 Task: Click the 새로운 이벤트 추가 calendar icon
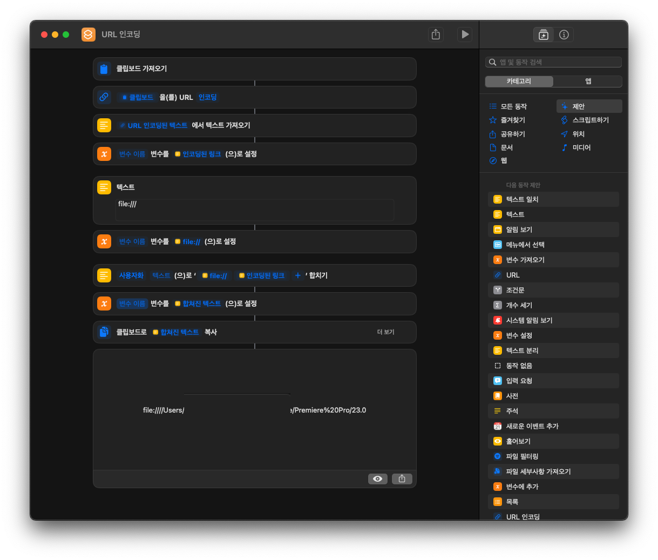[498, 426]
